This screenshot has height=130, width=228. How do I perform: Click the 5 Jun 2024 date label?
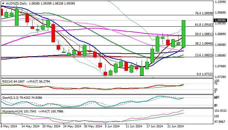click(113, 126)
